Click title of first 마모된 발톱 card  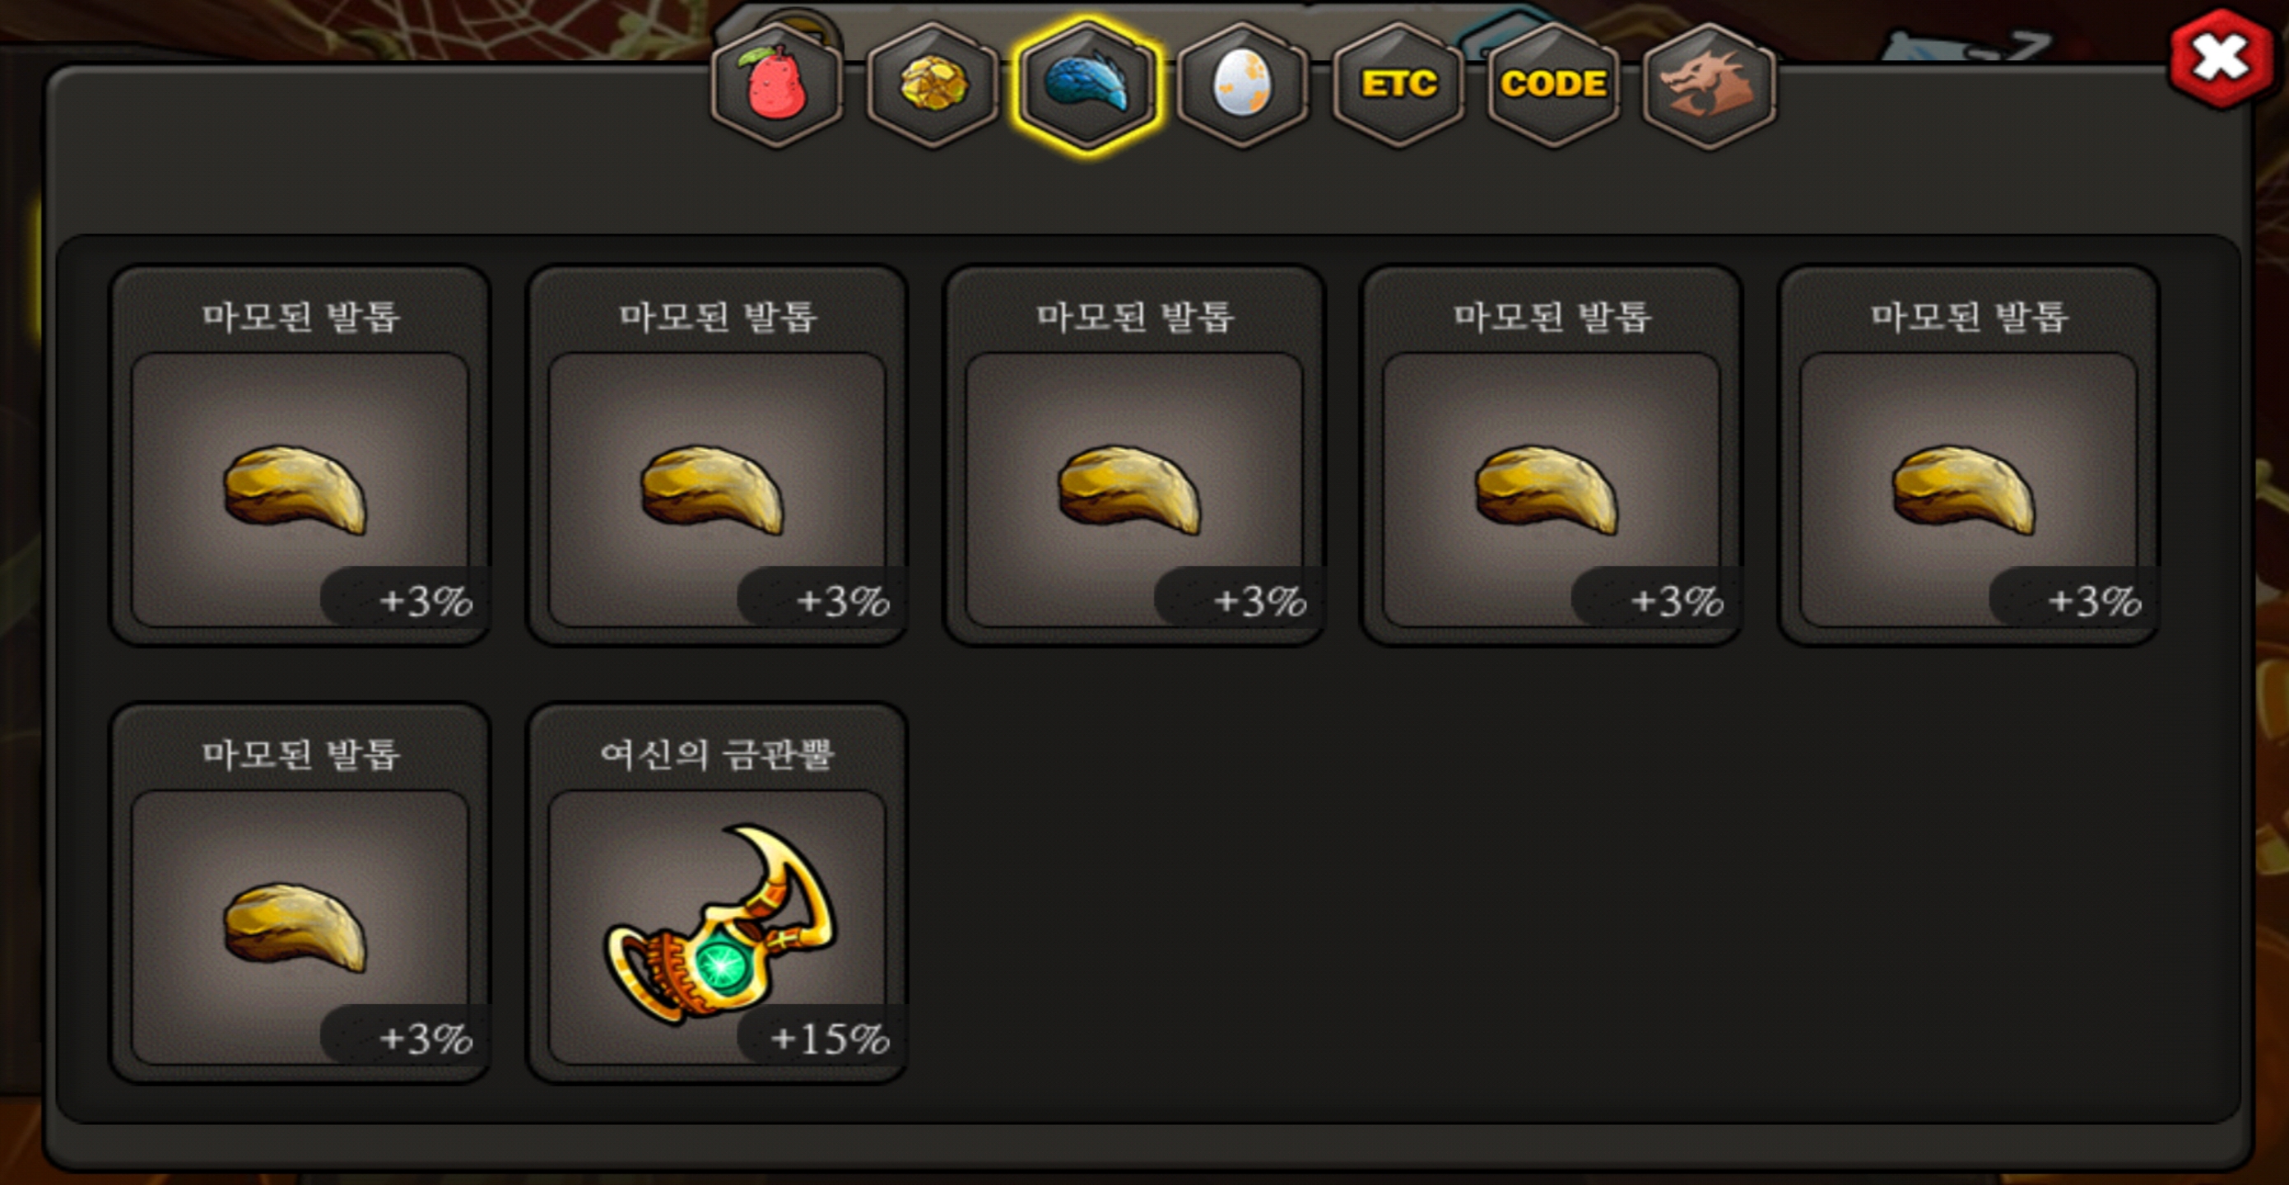tap(300, 317)
